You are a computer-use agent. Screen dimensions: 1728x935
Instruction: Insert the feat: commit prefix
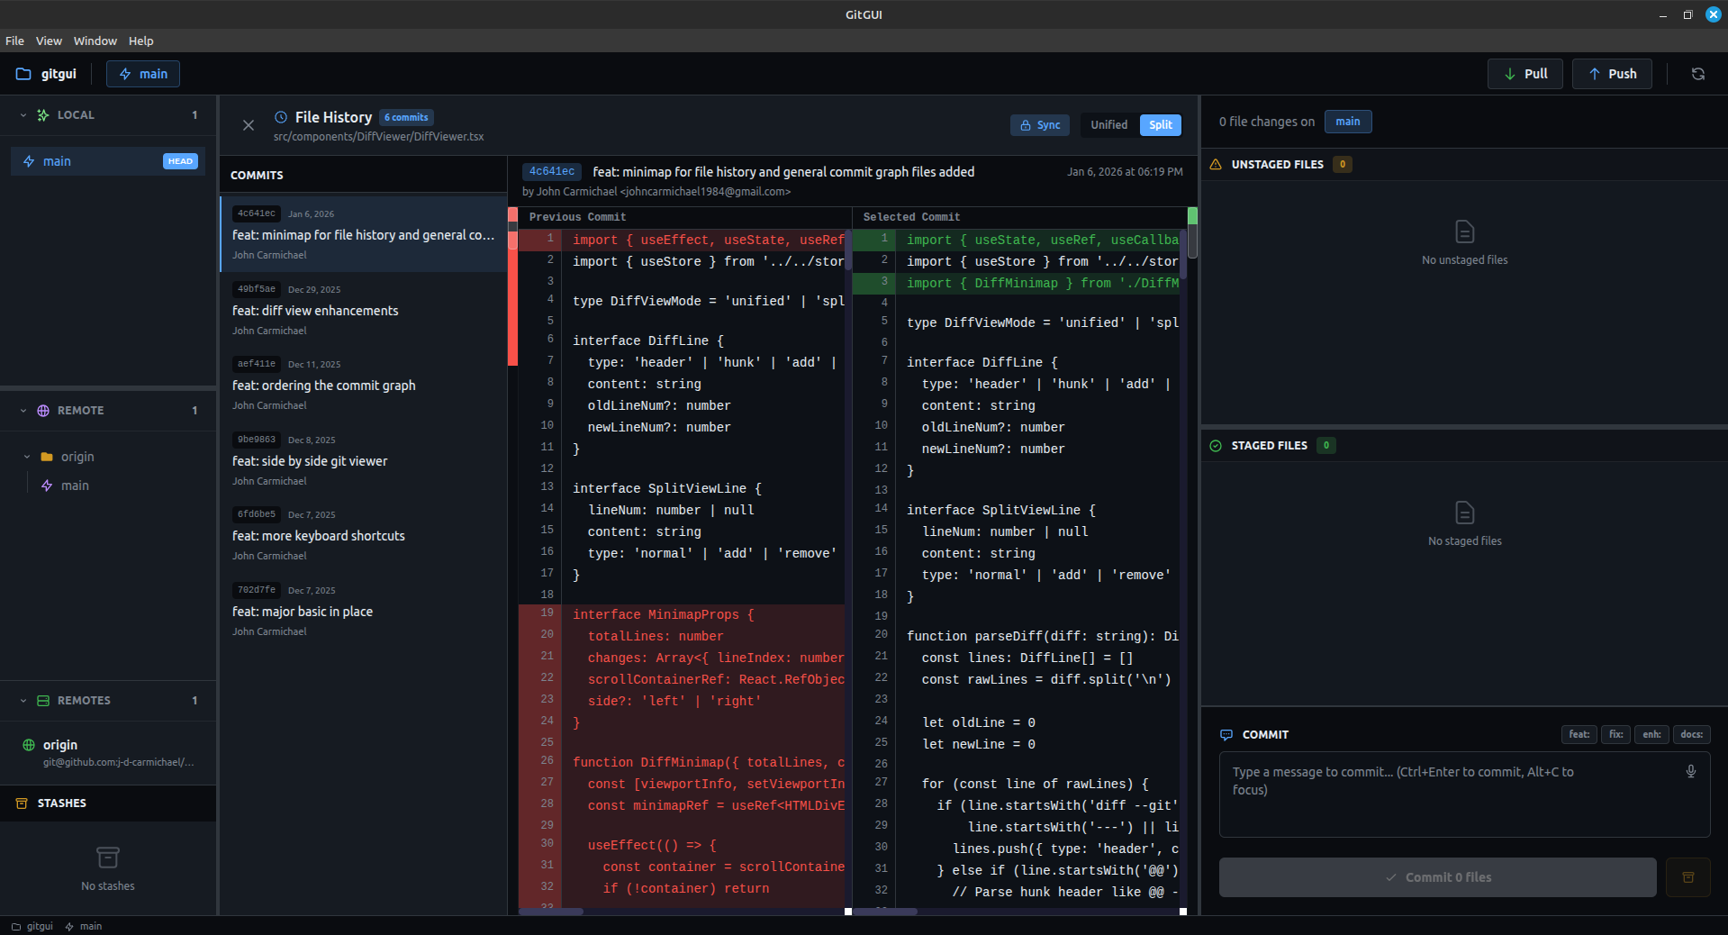point(1579,734)
